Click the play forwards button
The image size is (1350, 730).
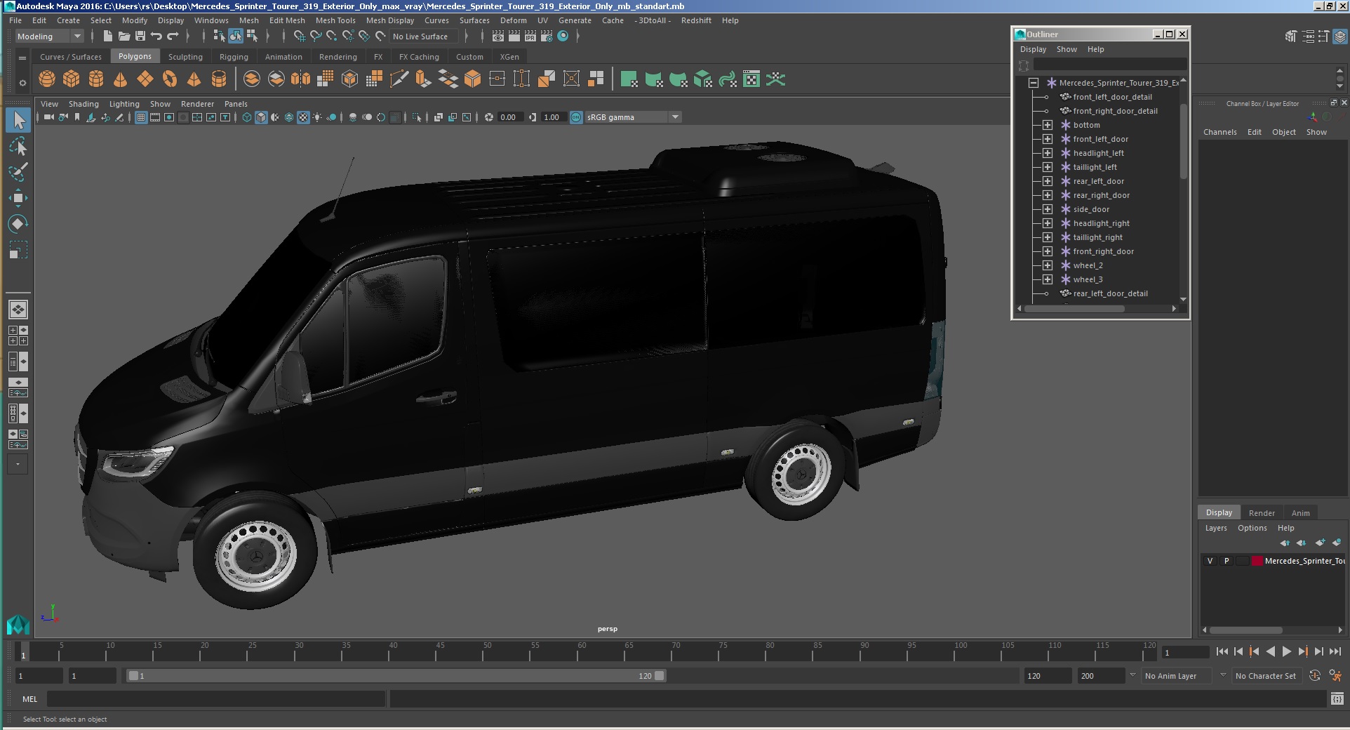[x=1286, y=652]
